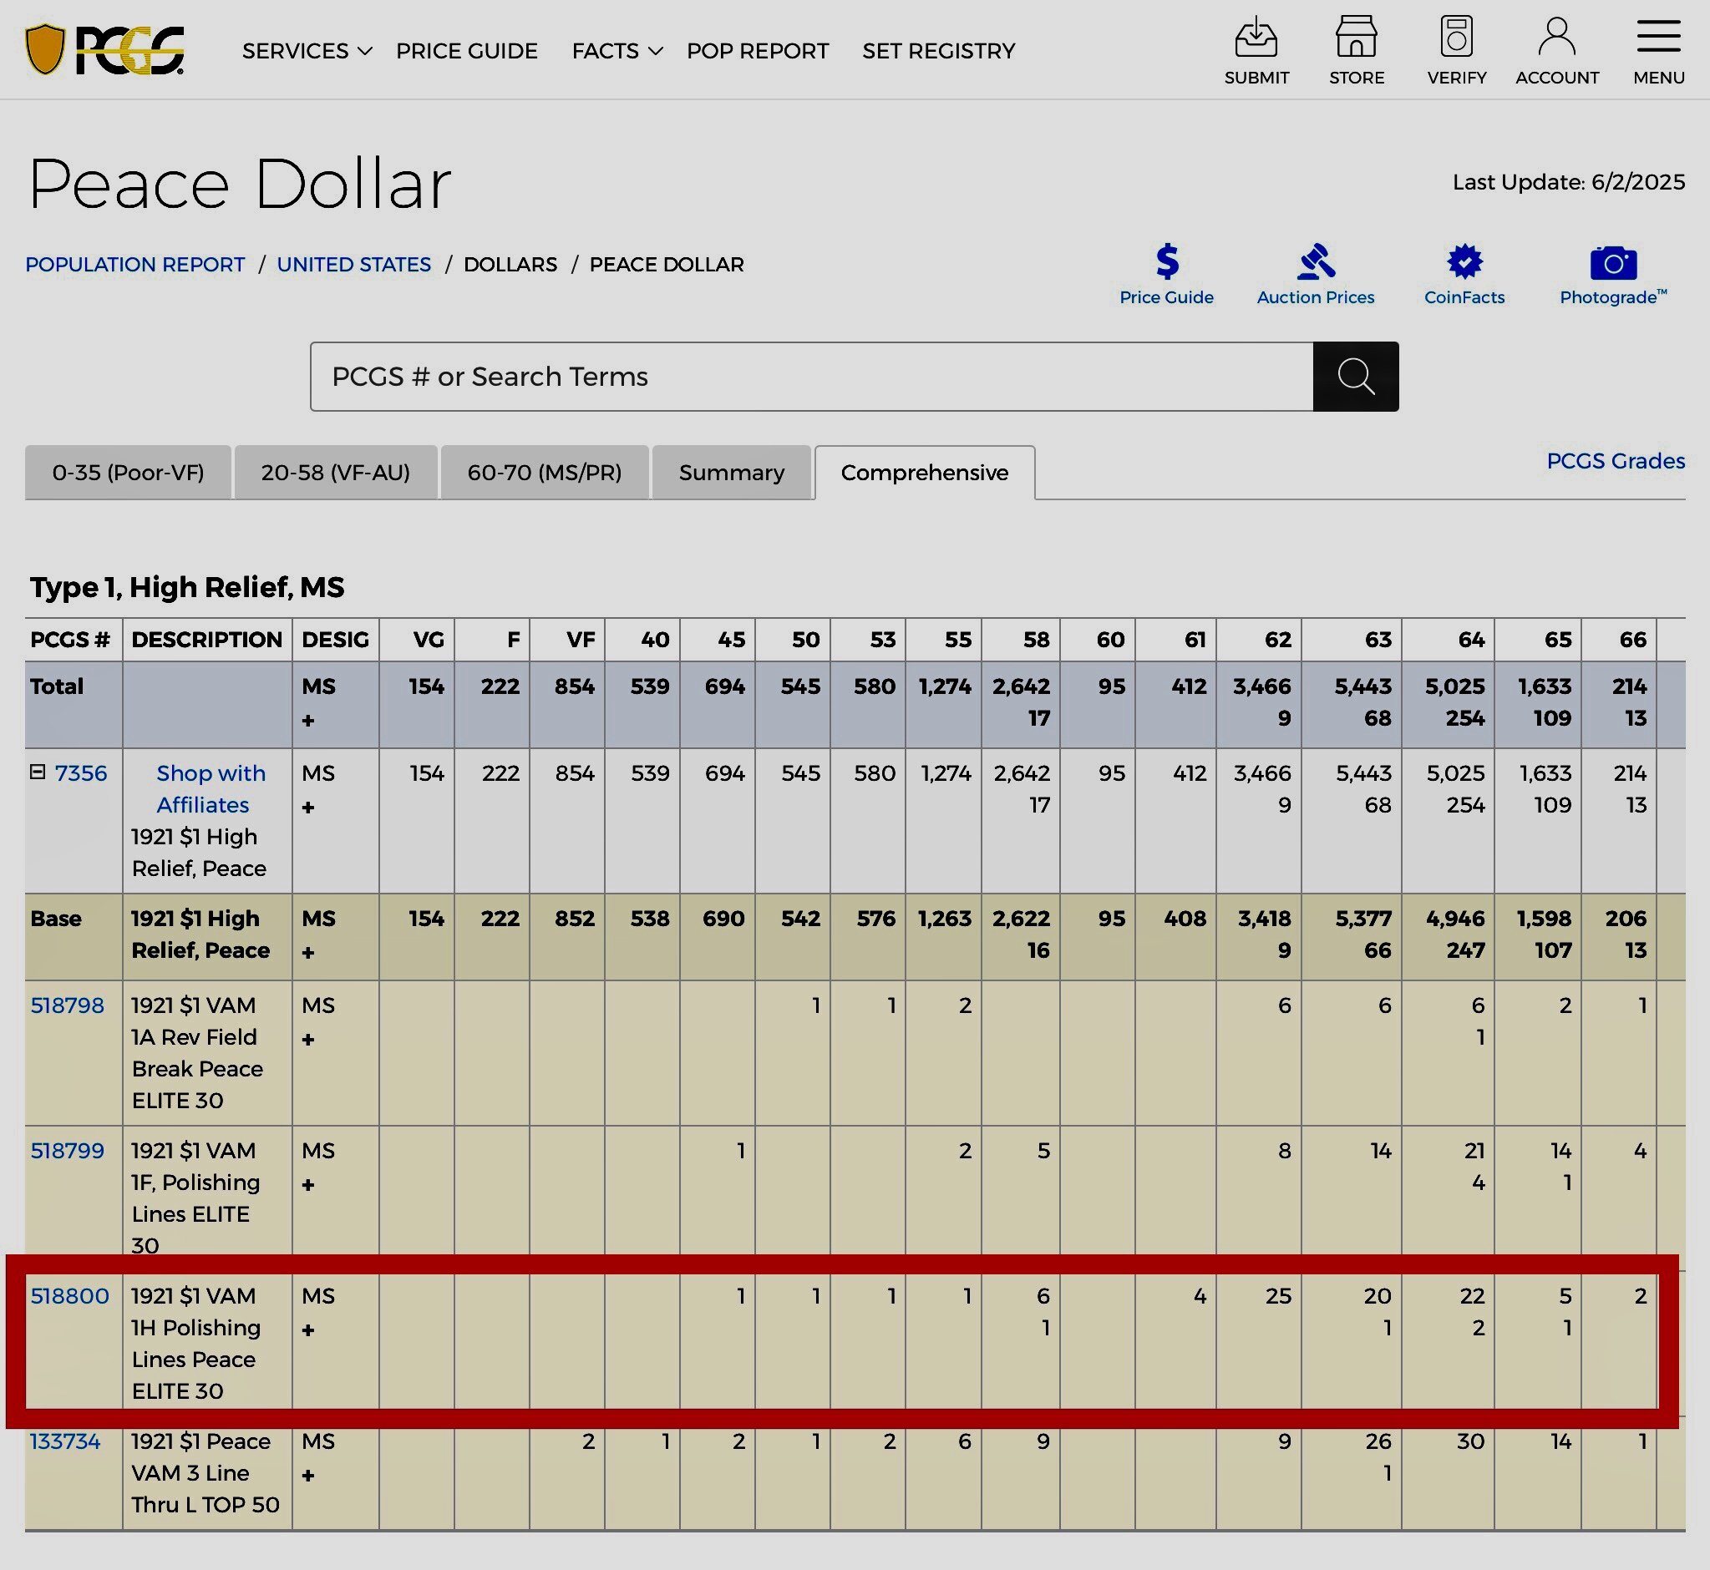
Task: Click the United States breadcrumb link
Action: (354, 264)
